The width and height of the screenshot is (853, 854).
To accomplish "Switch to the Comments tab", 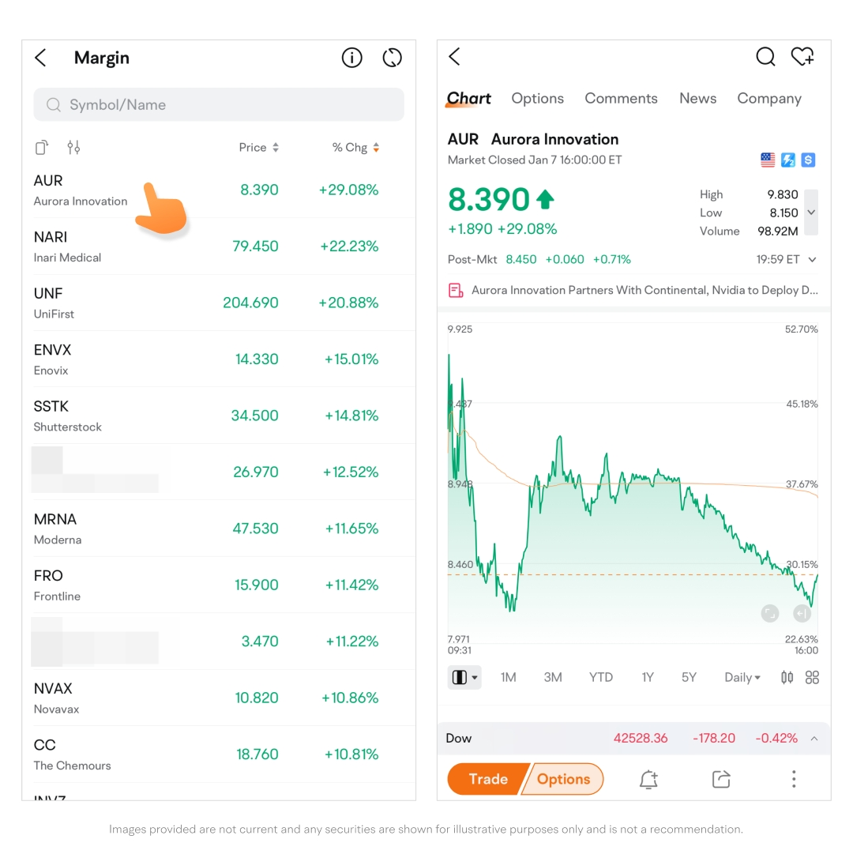I will click(x=621, y=99).
